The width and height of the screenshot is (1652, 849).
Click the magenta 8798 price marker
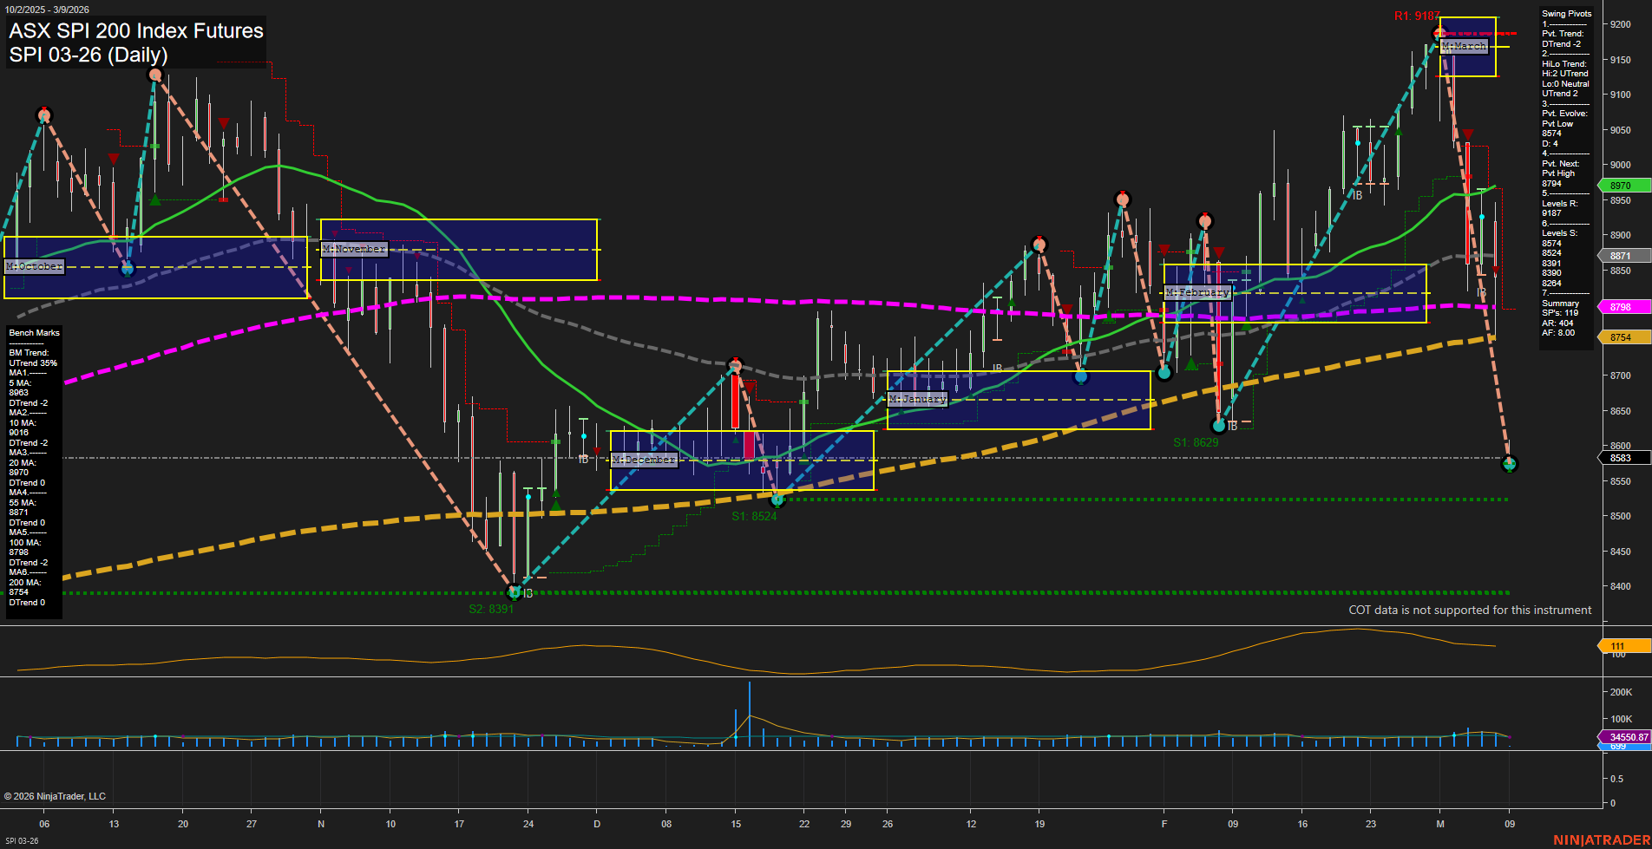pos(1620,307)
